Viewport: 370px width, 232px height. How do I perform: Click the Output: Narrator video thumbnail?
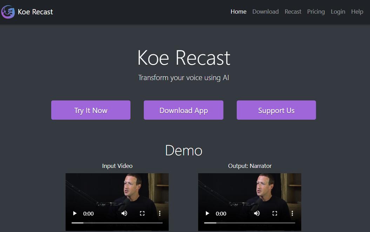250,202
